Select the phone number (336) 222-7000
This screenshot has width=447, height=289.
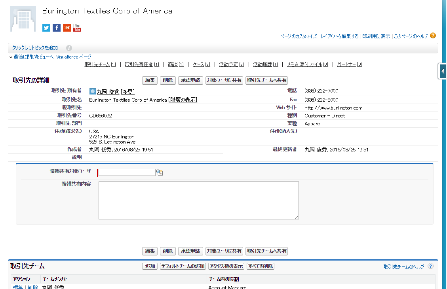point(321,91)
